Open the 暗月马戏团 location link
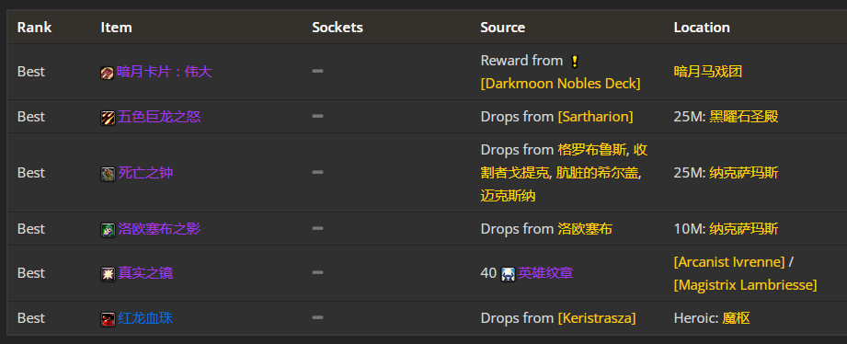This screenshot has height=344, width=847. pos(707,72)
